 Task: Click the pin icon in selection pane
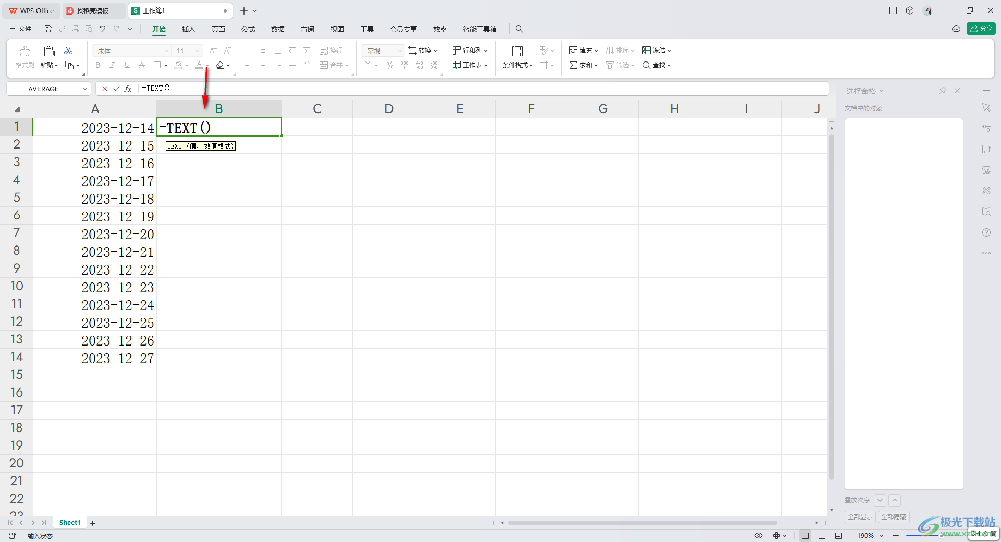click(x=943, y=91)
